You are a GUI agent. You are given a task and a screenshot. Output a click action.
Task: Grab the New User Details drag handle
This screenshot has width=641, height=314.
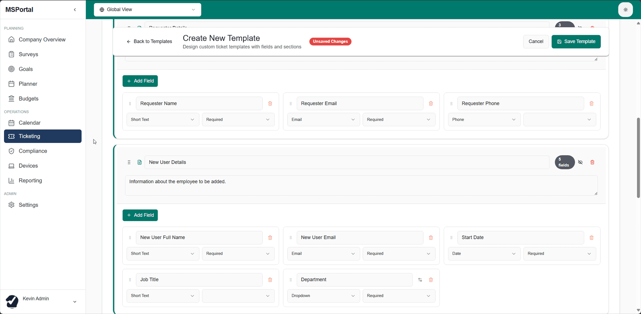pos(129,162)
